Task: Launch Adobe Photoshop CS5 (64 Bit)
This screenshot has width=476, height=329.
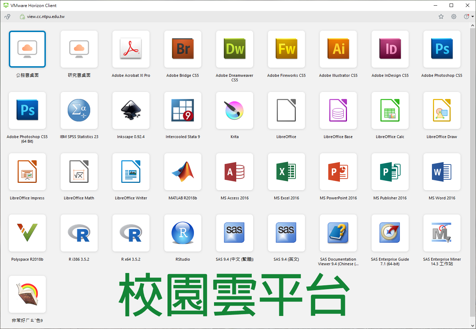Action: pos(27,110)
